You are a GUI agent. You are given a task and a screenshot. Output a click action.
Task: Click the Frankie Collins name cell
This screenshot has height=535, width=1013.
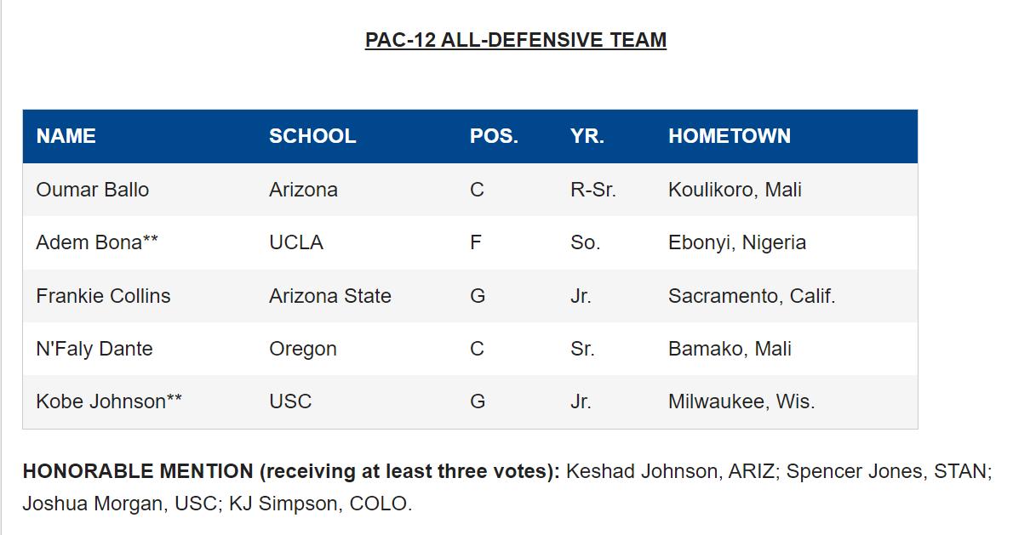(x=103, y=296)
